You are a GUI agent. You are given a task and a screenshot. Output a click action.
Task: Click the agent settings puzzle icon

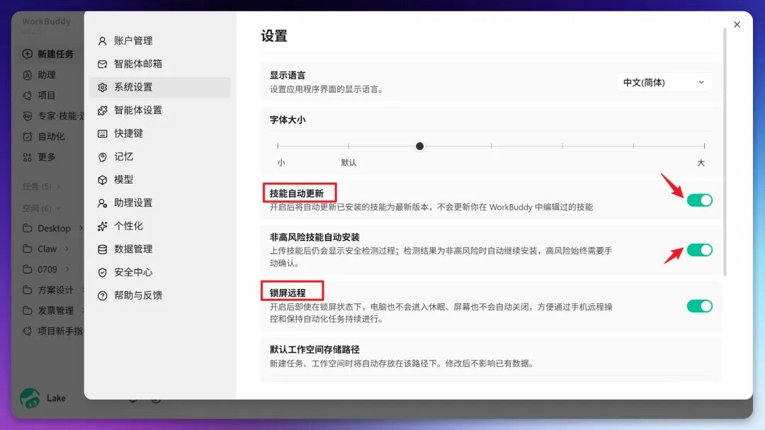point(102,111)
